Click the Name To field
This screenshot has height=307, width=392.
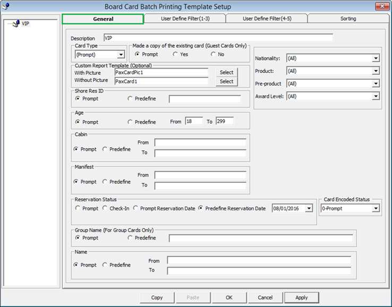[259, 271]
